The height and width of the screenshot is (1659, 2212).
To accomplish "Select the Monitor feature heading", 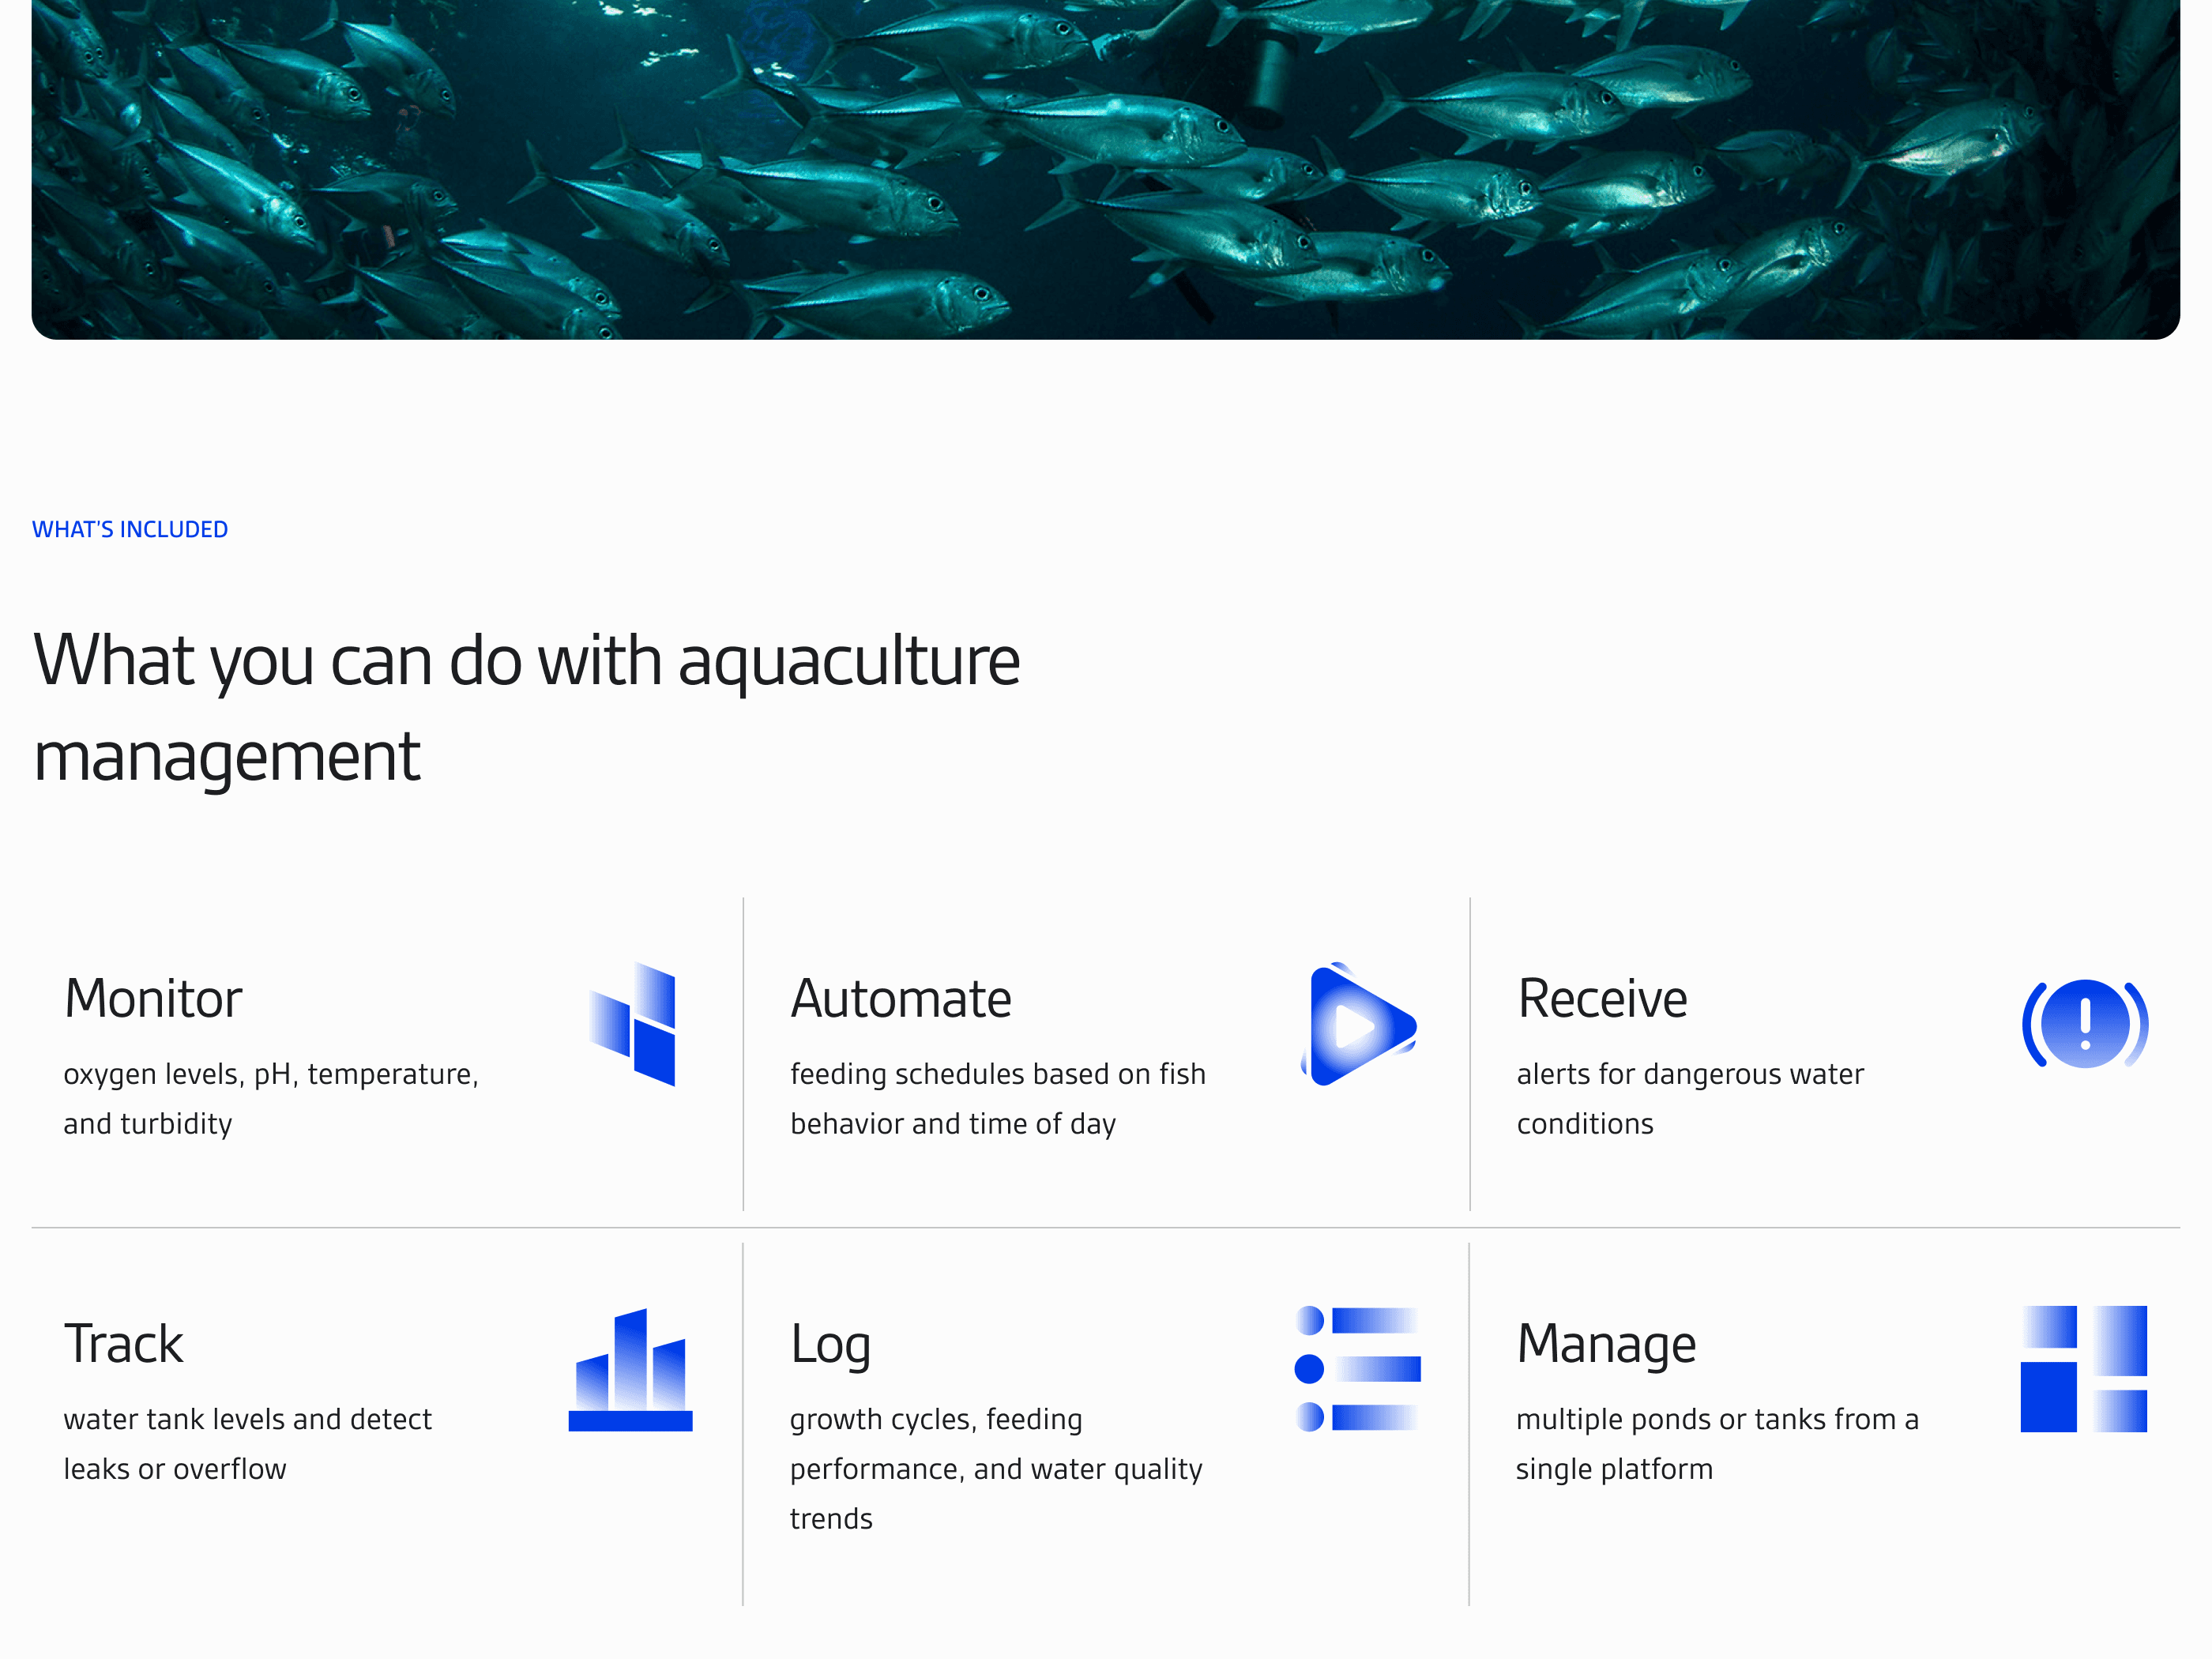I will [153, 998].
